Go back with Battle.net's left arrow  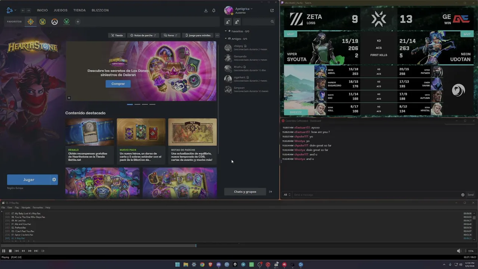[x=23, y=10]
